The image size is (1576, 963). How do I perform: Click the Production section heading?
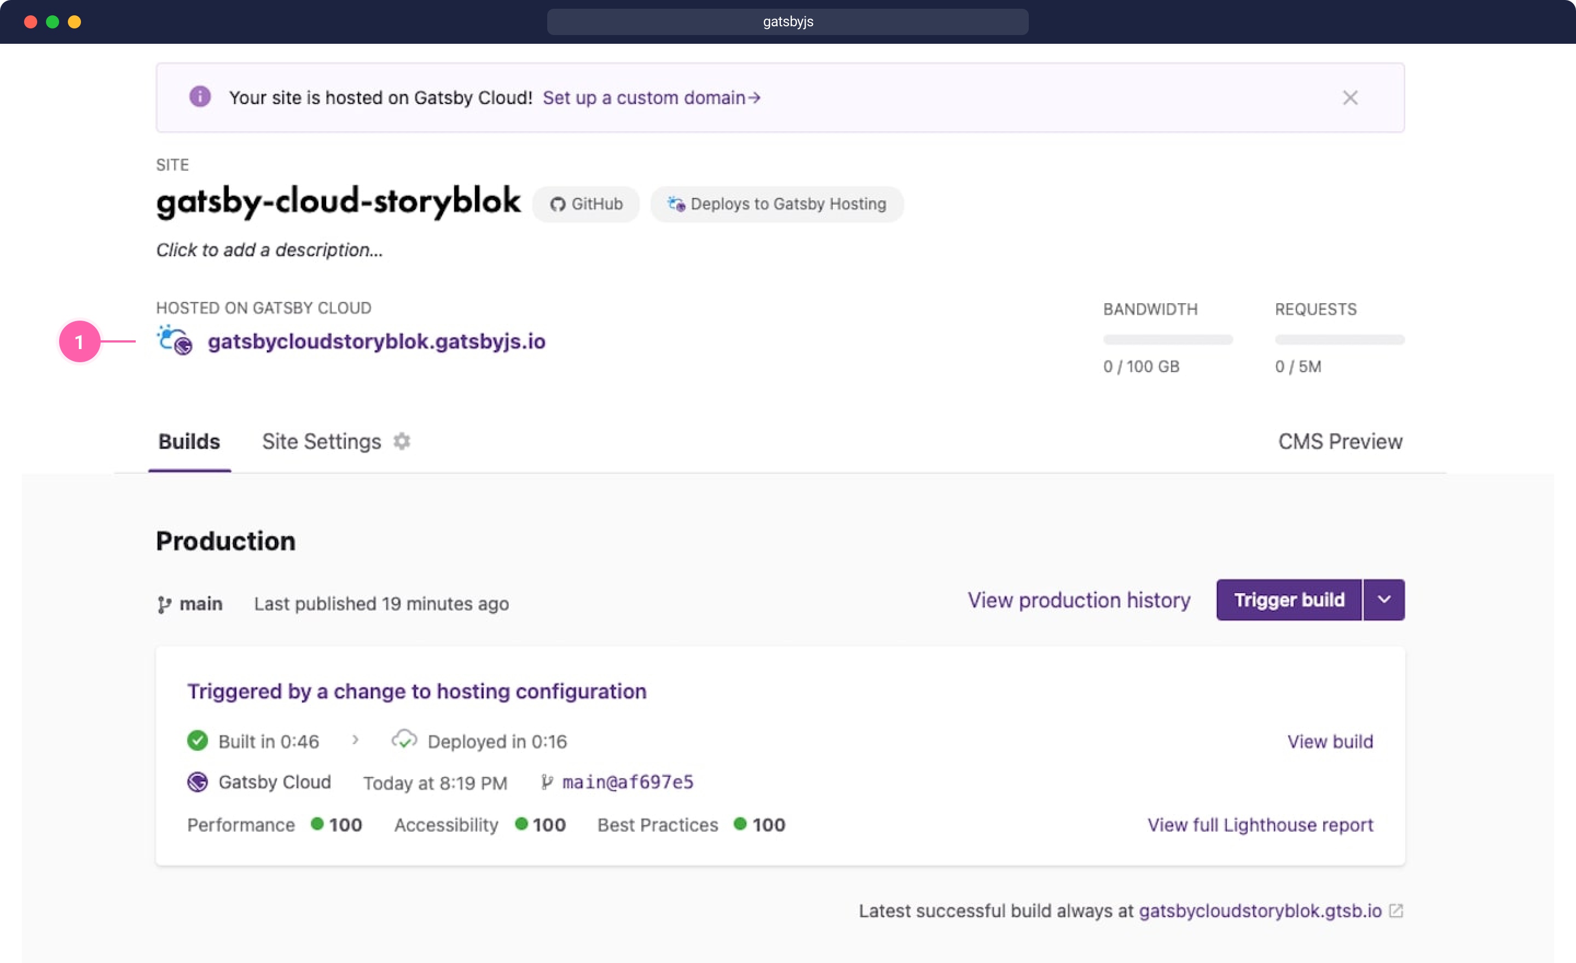point(225,541)
